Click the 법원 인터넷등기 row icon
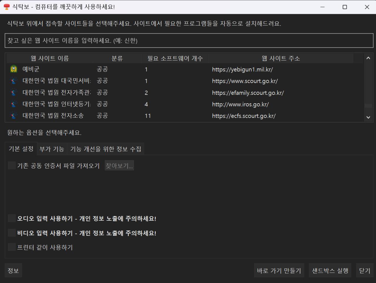 (14, 104)
